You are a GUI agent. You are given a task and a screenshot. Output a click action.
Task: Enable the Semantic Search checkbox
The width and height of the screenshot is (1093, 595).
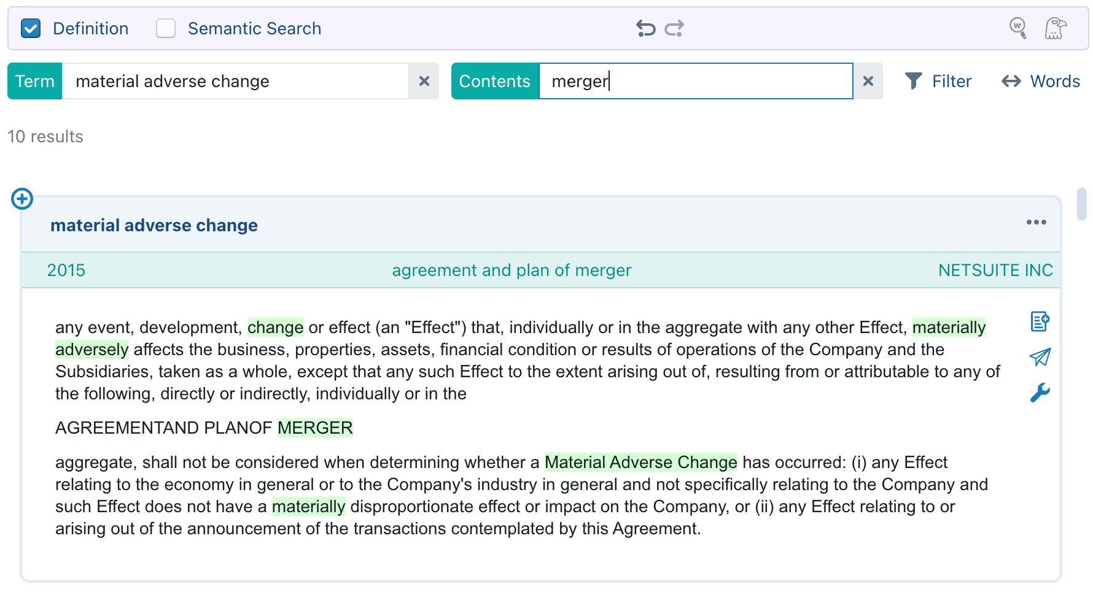[x=166, y=28]
